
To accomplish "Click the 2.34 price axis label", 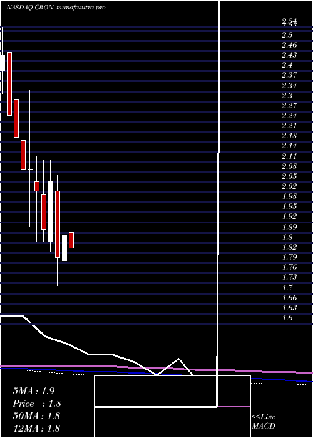I will 289,86.
